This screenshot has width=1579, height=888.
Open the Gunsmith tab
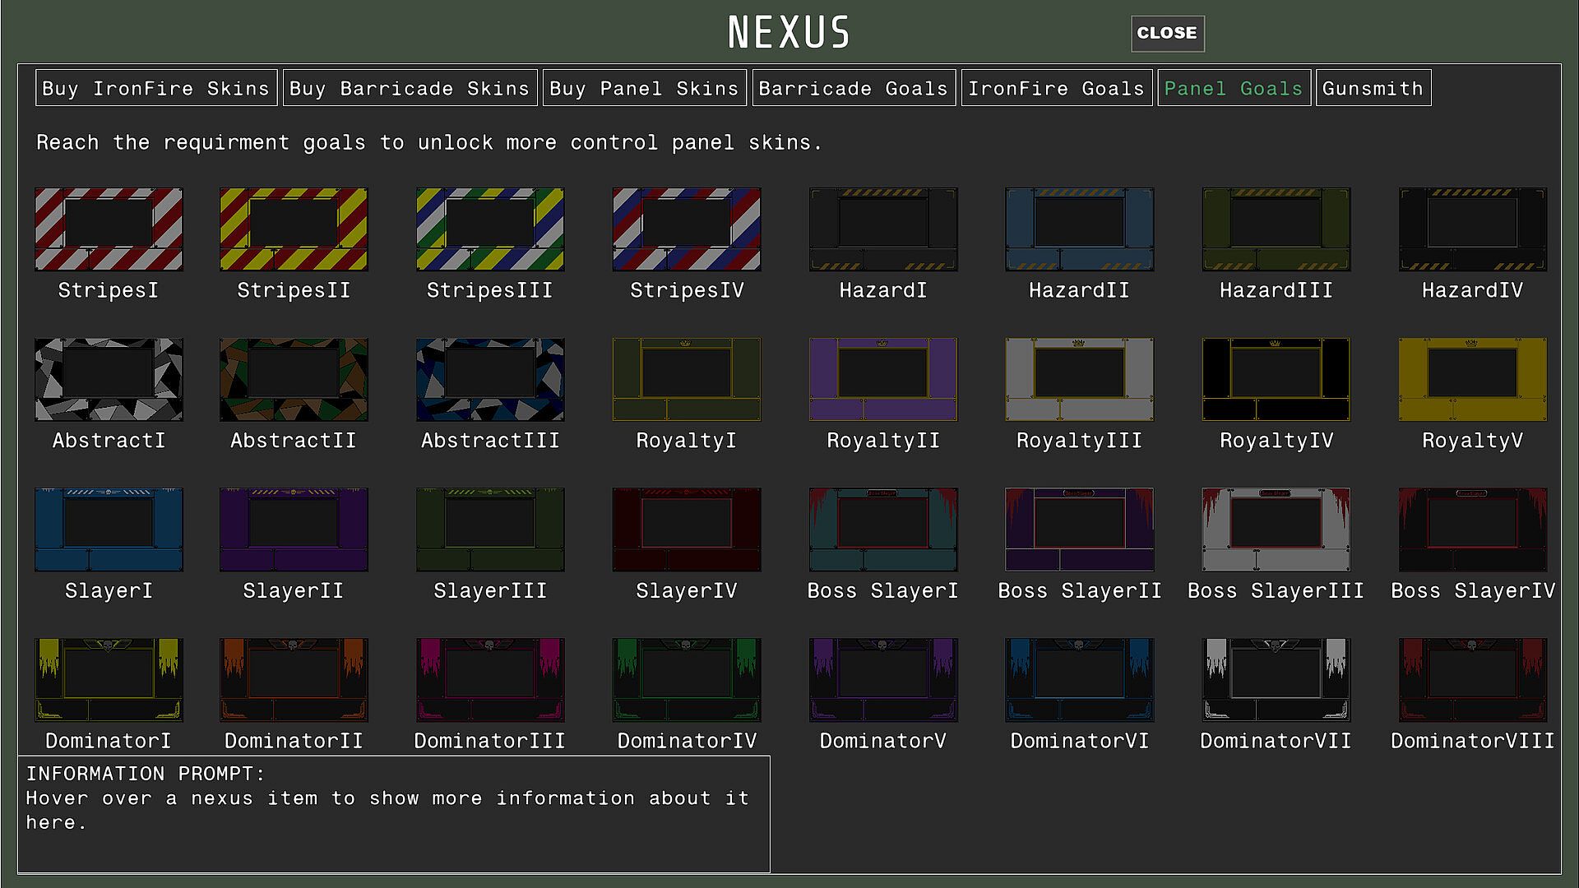[x=1373, y=88]
